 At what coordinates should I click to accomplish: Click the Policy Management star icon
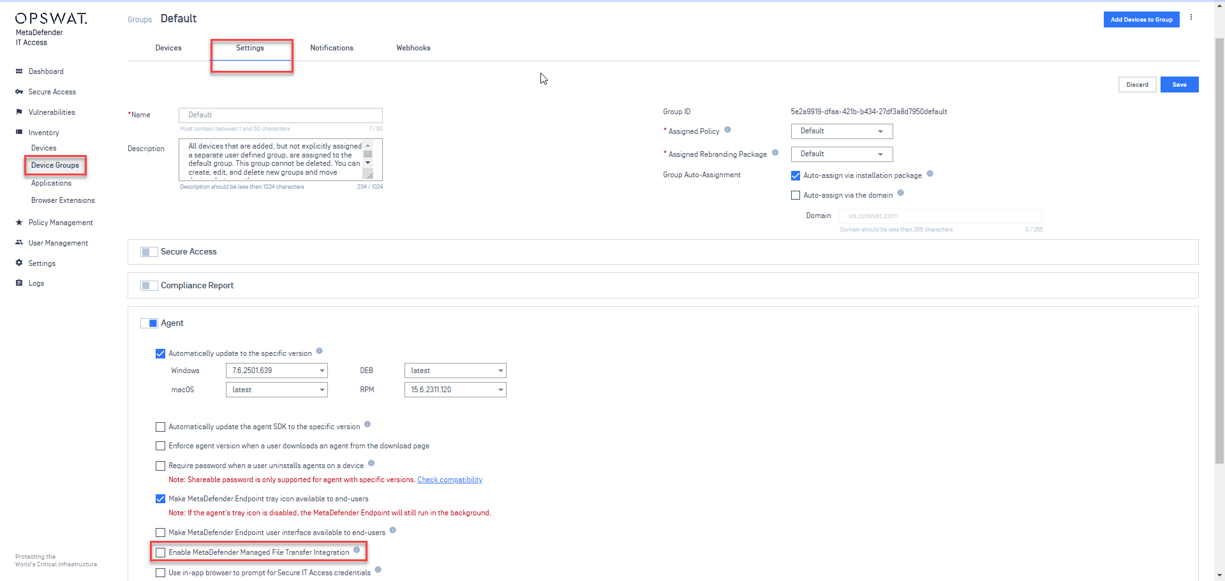tap(19, 223)
